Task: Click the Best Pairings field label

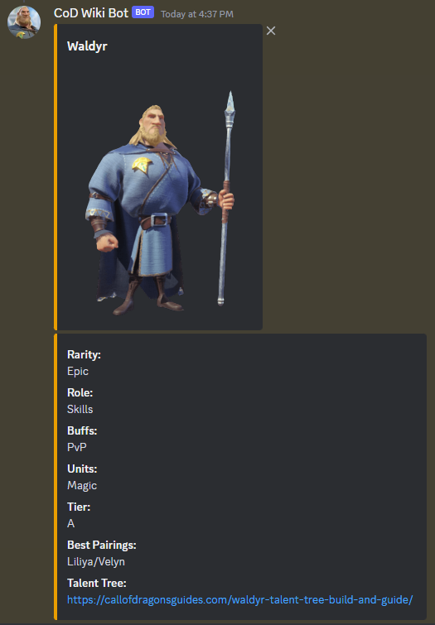Action: (x=102, y=545)
